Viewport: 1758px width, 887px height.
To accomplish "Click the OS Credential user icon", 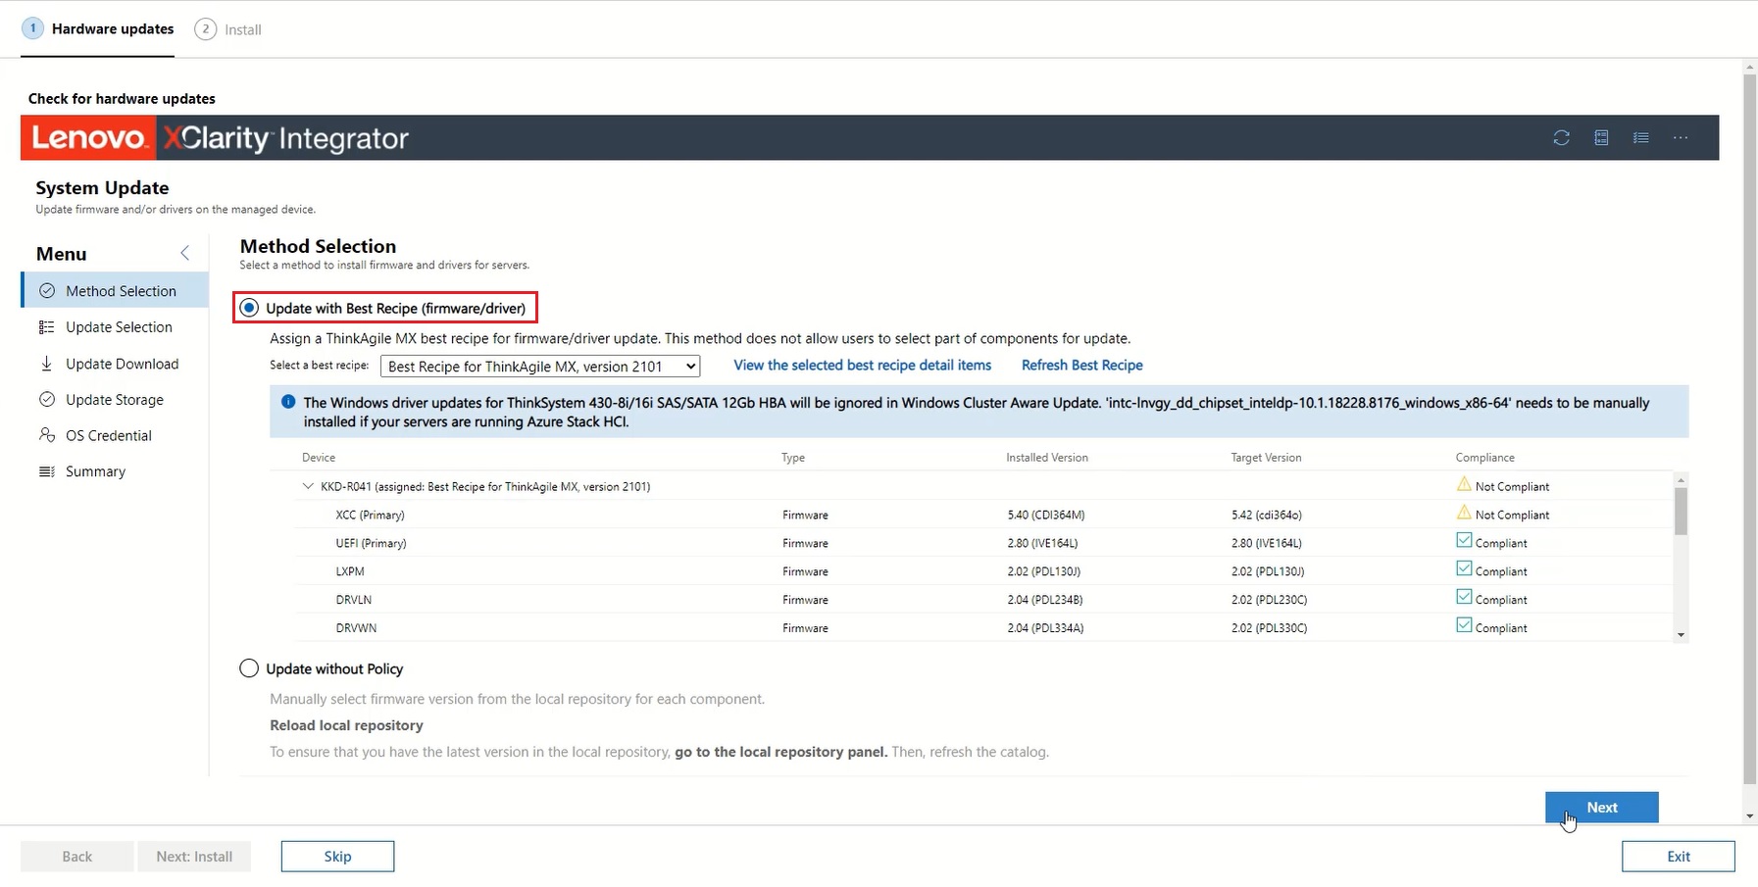I will (x=46, y=435).
